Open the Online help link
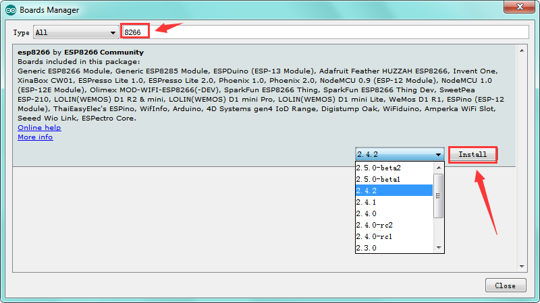This screenshot has height=303, width=540. (39, 127)
